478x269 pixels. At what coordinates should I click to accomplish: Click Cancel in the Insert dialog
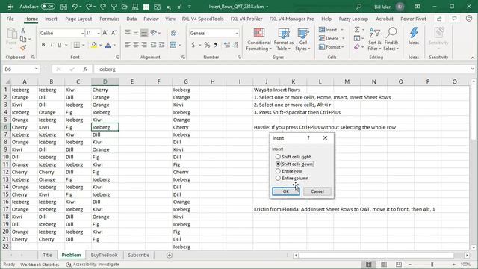pyautogui.click(x=317, y=191)
